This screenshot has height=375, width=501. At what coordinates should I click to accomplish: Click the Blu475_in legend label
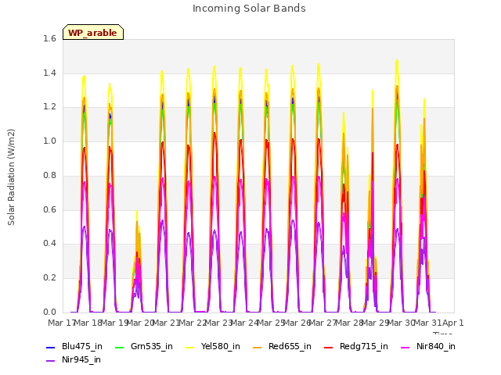[82, 346]
